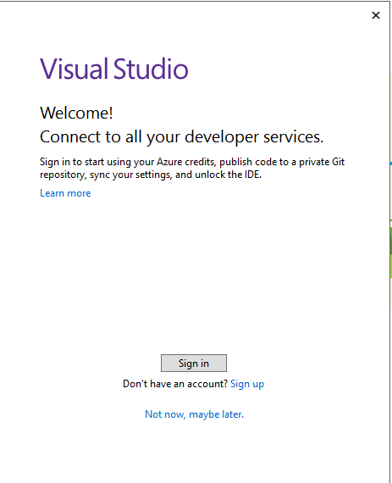
Task: Select the Connect to all your developer services heading
Action: [181, 136]
